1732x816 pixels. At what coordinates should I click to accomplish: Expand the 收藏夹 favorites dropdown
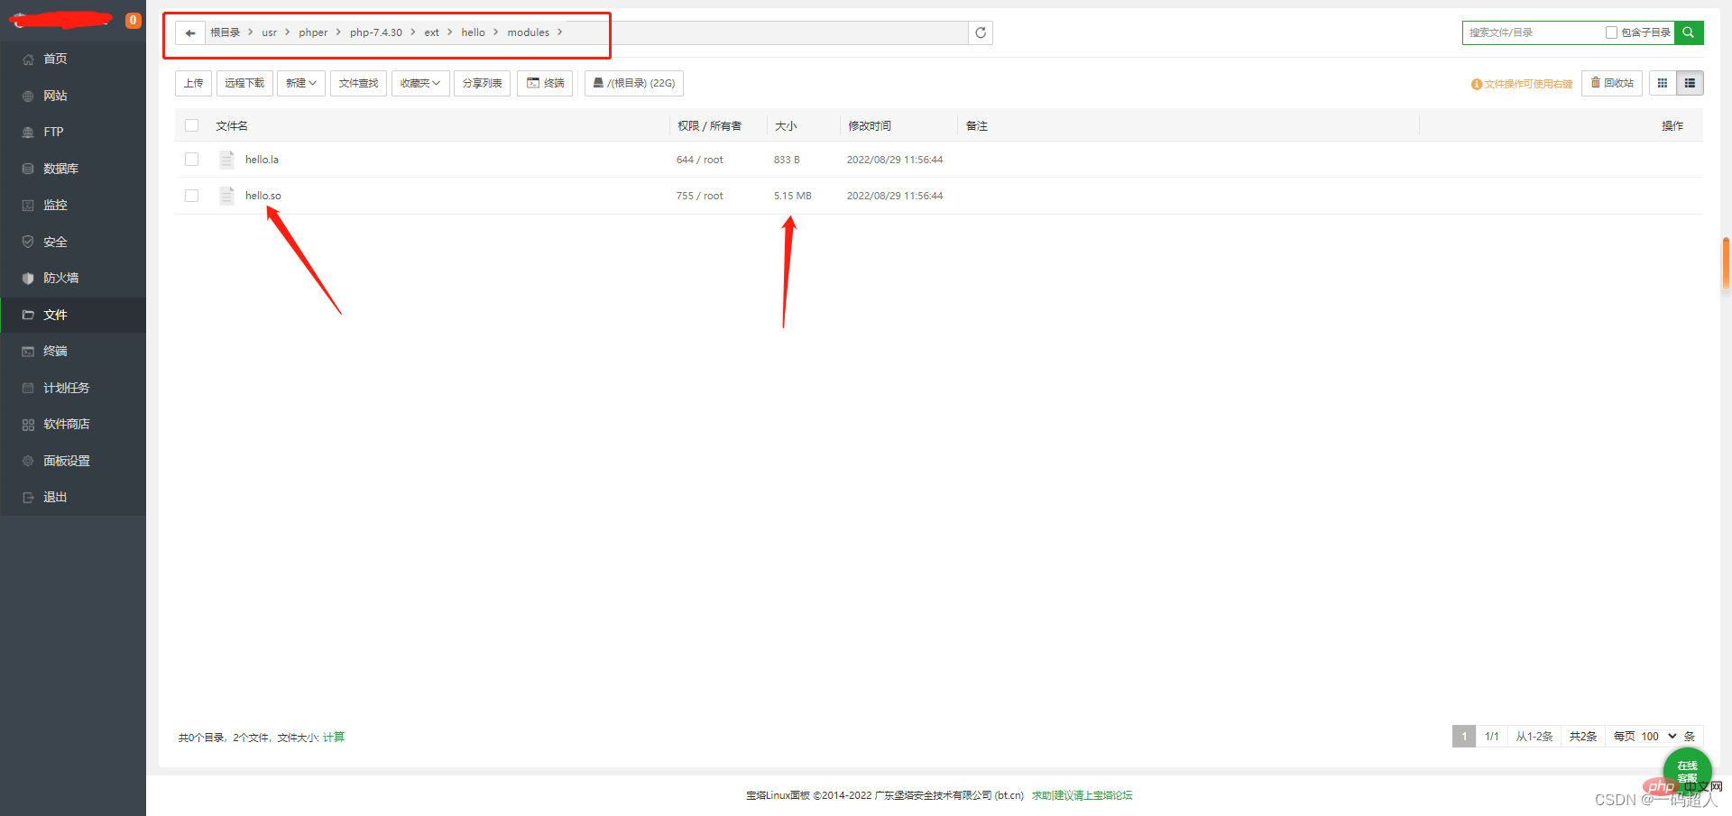pyautogui.click(x=420, y=83)
